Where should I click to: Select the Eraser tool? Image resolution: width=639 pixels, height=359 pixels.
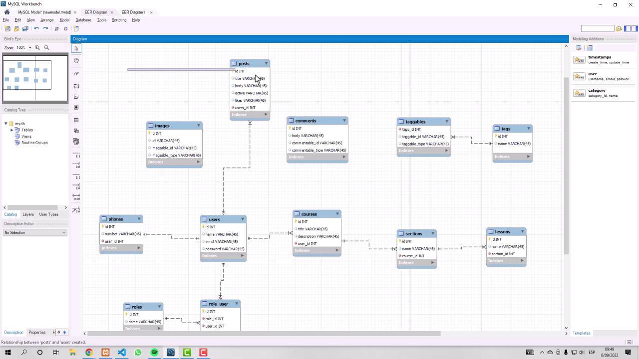[76, 74]
